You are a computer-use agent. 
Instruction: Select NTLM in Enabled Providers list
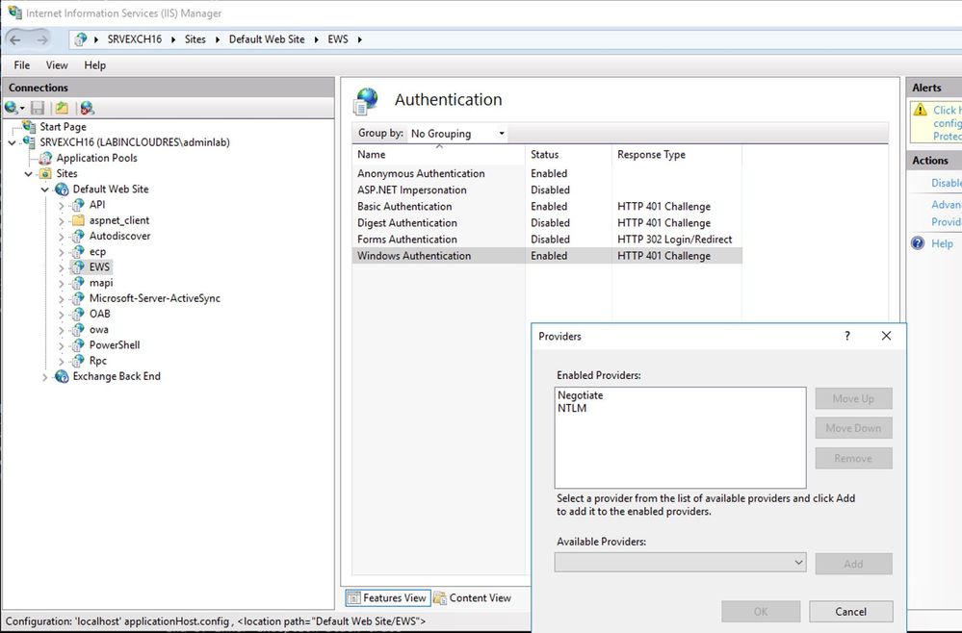click(x=572, y=408)
